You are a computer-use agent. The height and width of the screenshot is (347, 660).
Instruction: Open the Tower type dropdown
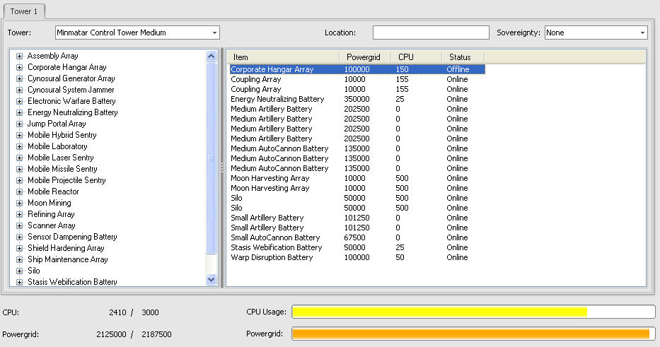[x=214, y=33]
